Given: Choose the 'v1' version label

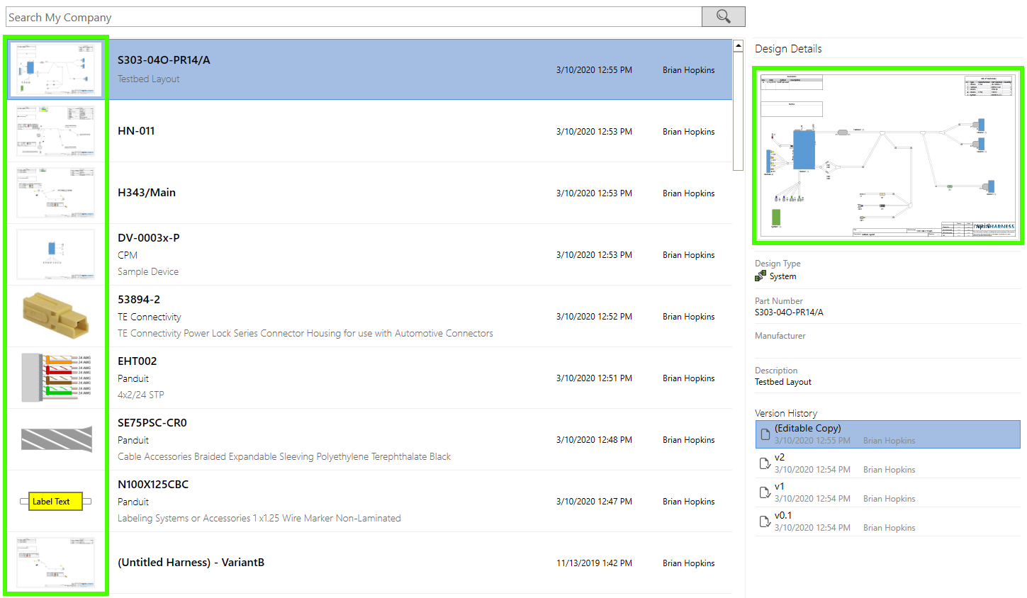Looking at the screenshot, I should tap(780, 486).
